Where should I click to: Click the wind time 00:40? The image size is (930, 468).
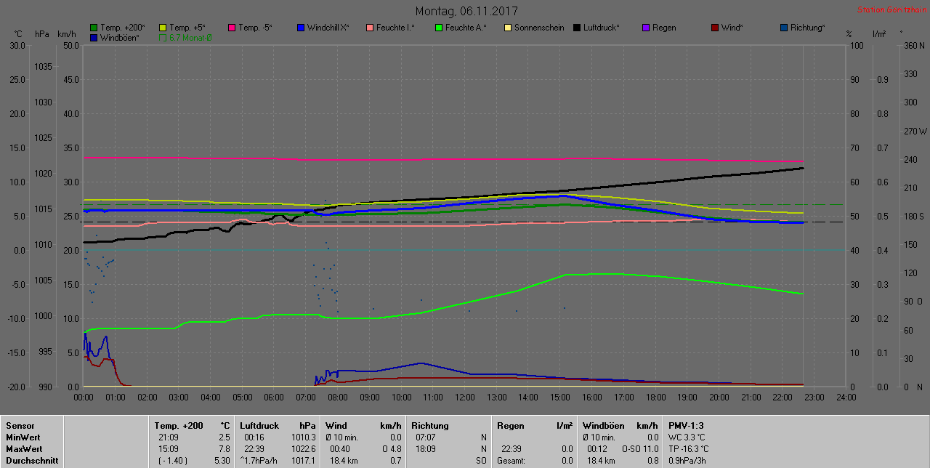click(x=340, y=449)
